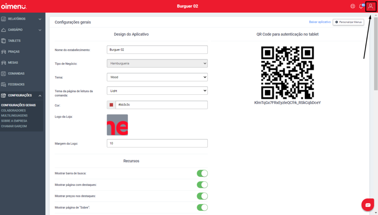Open Tablets in the sidebar
The height and width of the screenshot is (215, 378).
click(x=14, y=41)
